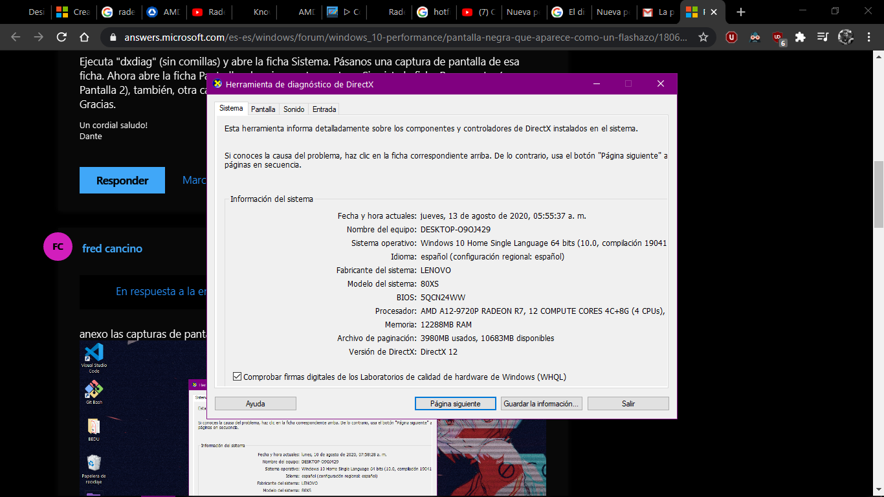Screen dimensions: 884x497
Task: Reload the page with the refresh icon
Action: 62,38
